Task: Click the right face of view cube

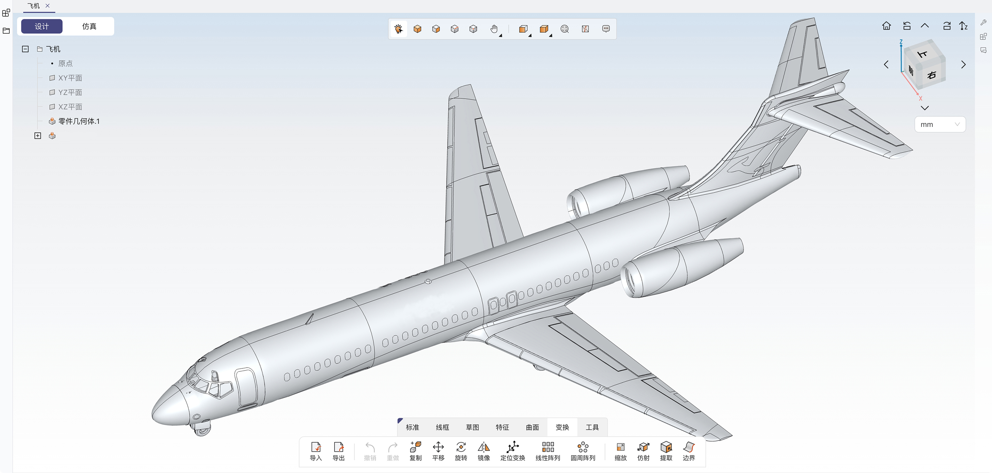Action: pyautogui.click(x=931, y=75)
